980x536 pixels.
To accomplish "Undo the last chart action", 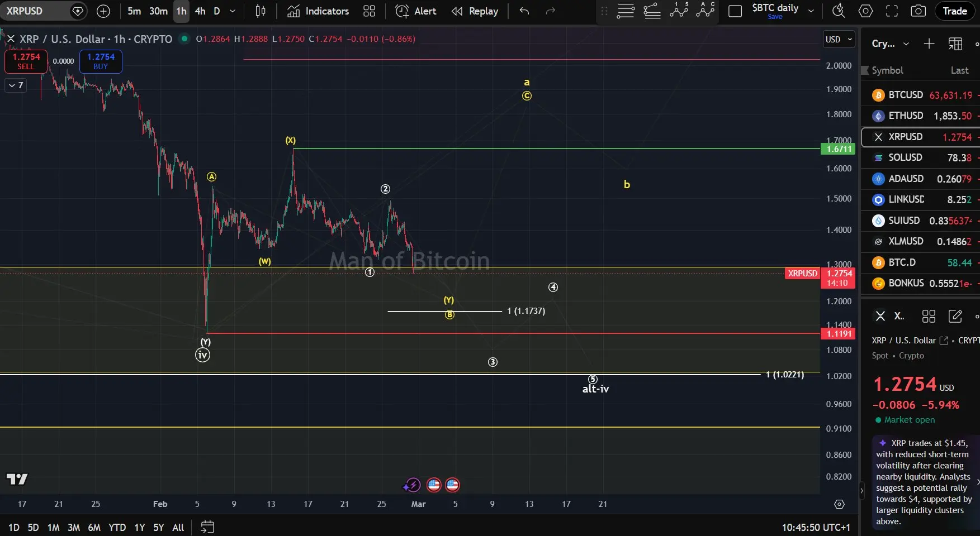I will click(524, 11).
